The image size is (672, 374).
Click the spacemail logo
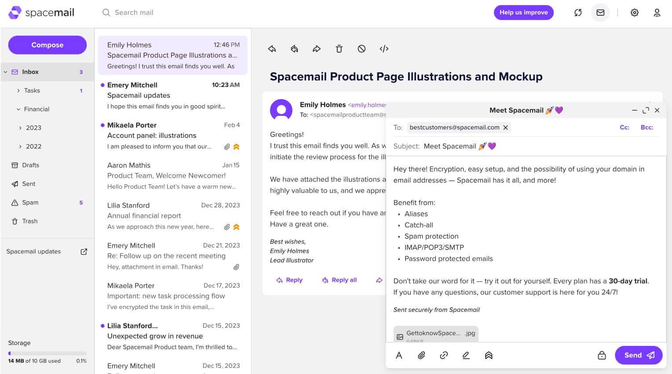(x=41, y=13)
